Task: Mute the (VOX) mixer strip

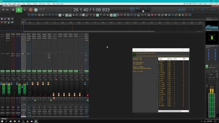Action: [x=12, y=98]
